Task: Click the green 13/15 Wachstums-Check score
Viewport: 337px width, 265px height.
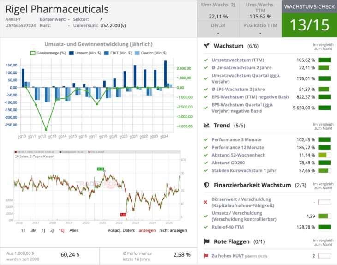Action: [309, 25]
